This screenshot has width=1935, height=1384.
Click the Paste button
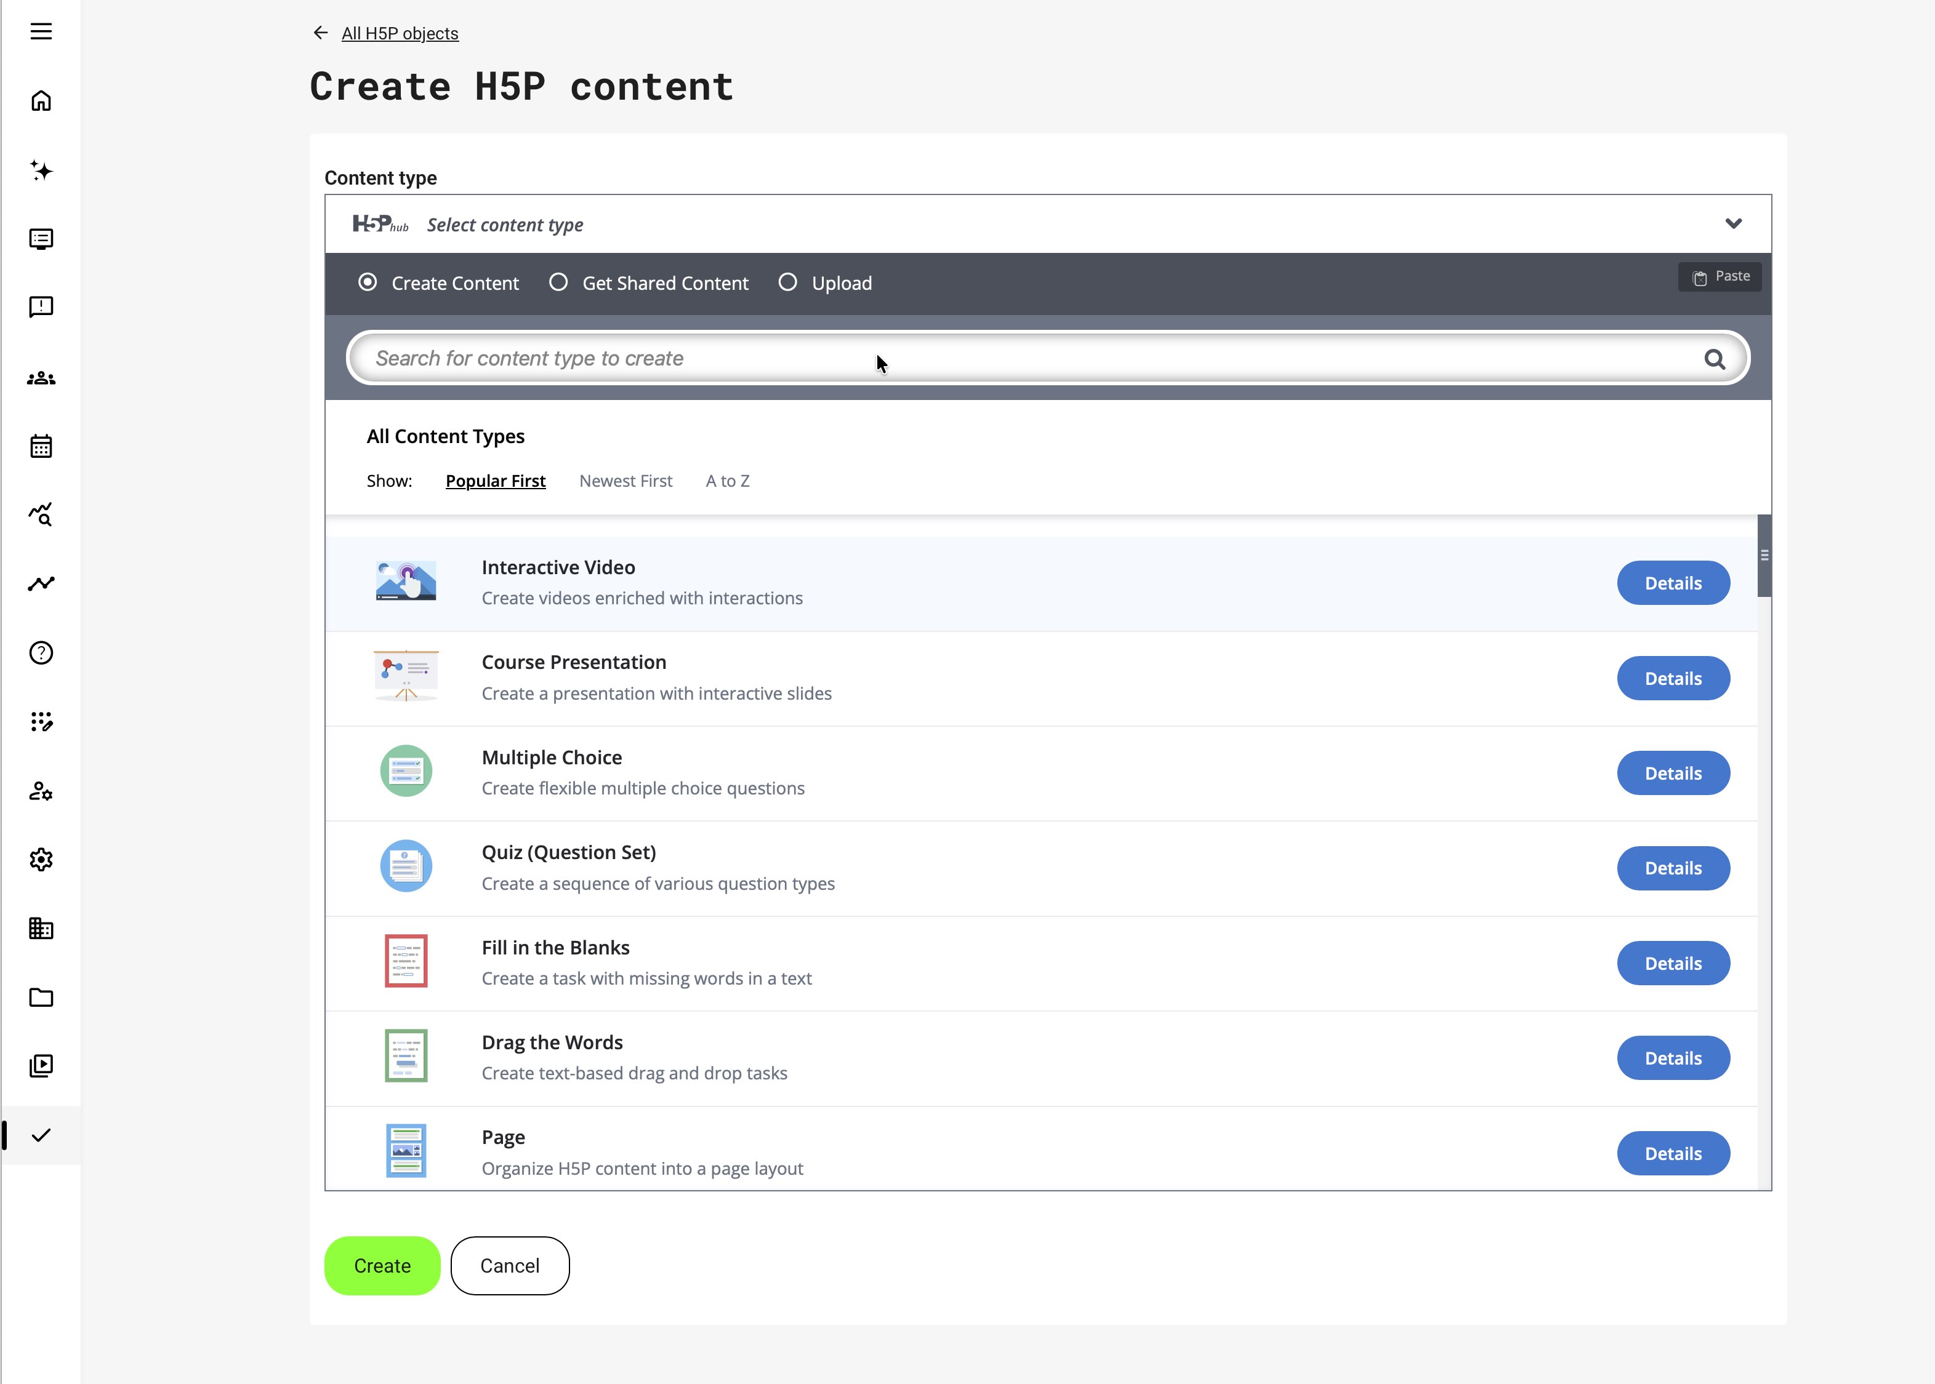coord(1720,277)
